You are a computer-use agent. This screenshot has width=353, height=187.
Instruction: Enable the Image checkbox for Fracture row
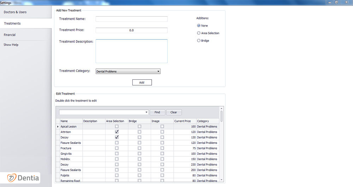(162, 148)
